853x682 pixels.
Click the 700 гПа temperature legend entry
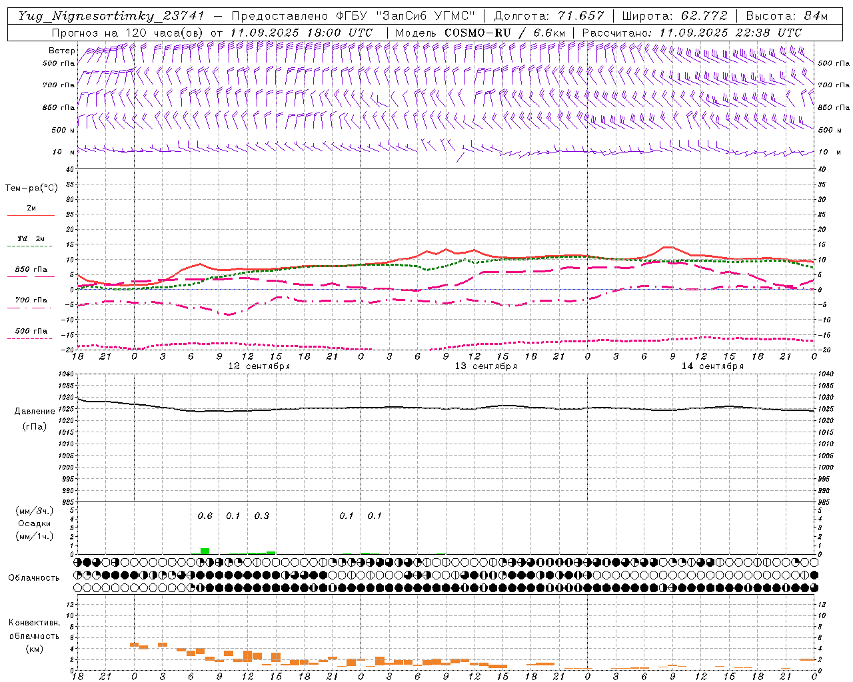coord(31,300)
